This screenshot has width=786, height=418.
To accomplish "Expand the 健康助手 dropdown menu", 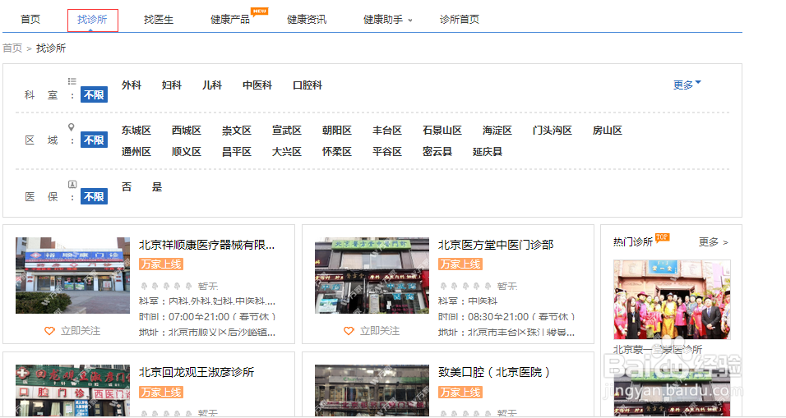I will pos(387,20).
